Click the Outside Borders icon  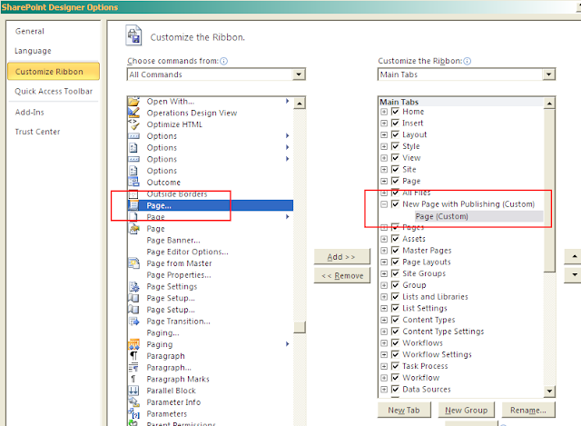click(x=133, y=193)
